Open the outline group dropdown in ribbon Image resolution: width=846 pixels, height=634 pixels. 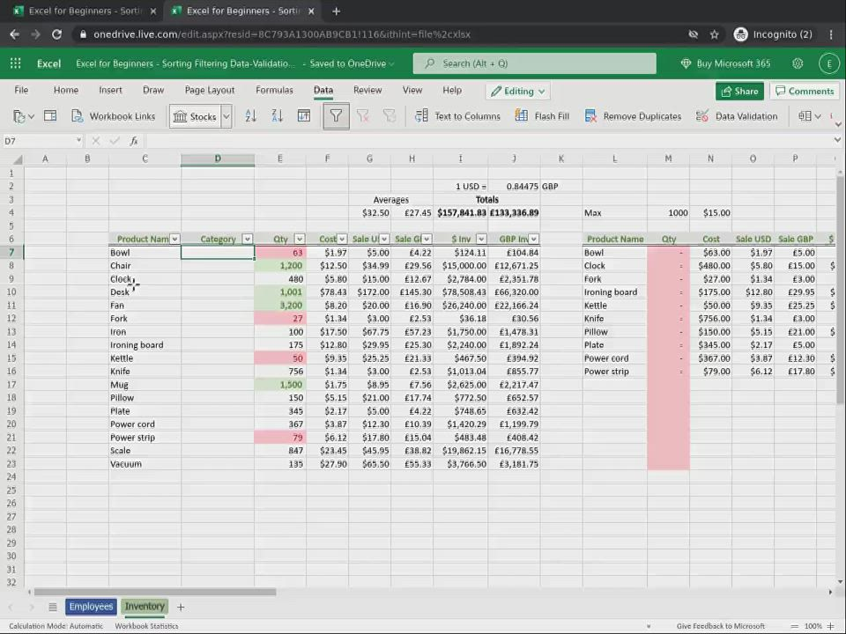pos(810,116)
